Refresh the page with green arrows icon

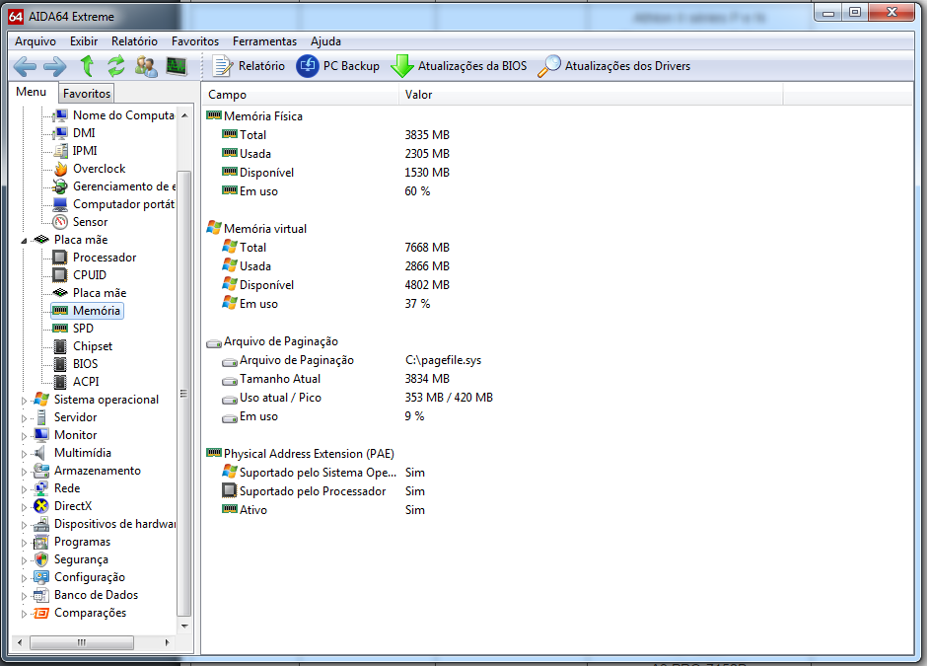pos(116,66)
